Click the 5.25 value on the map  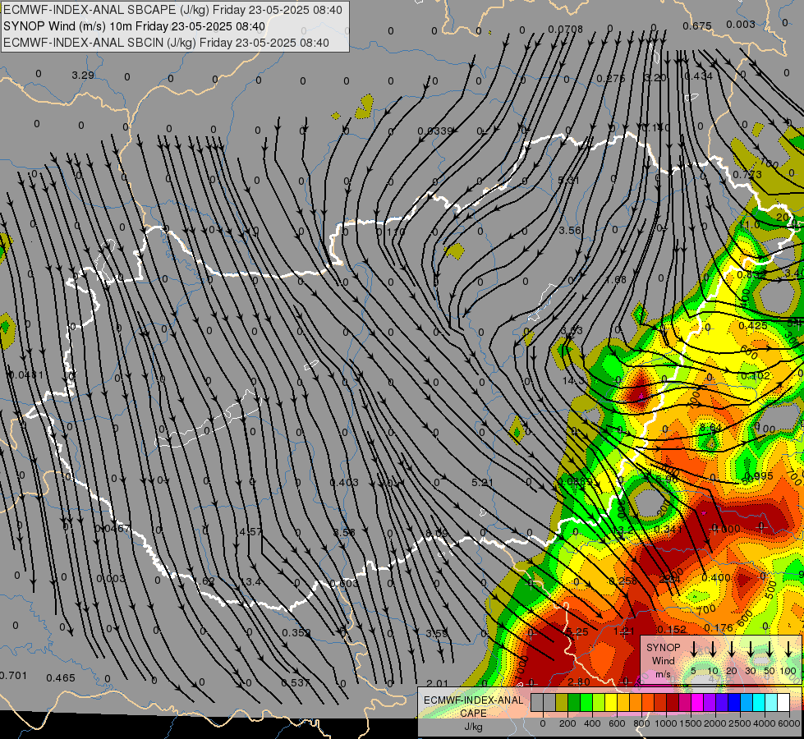(x=577, y=631)
